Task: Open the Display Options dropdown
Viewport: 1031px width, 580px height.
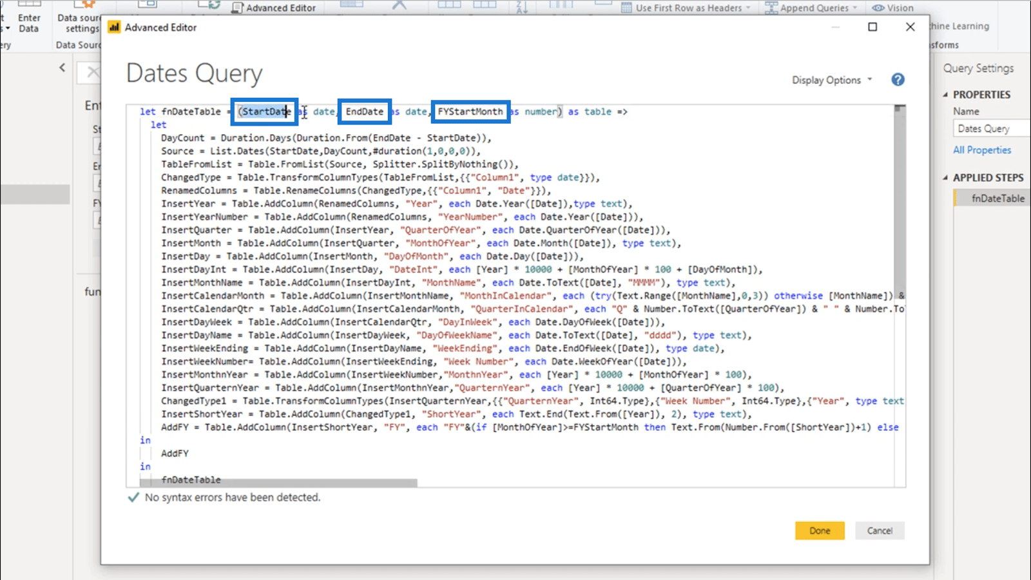Action: point(832,80)
